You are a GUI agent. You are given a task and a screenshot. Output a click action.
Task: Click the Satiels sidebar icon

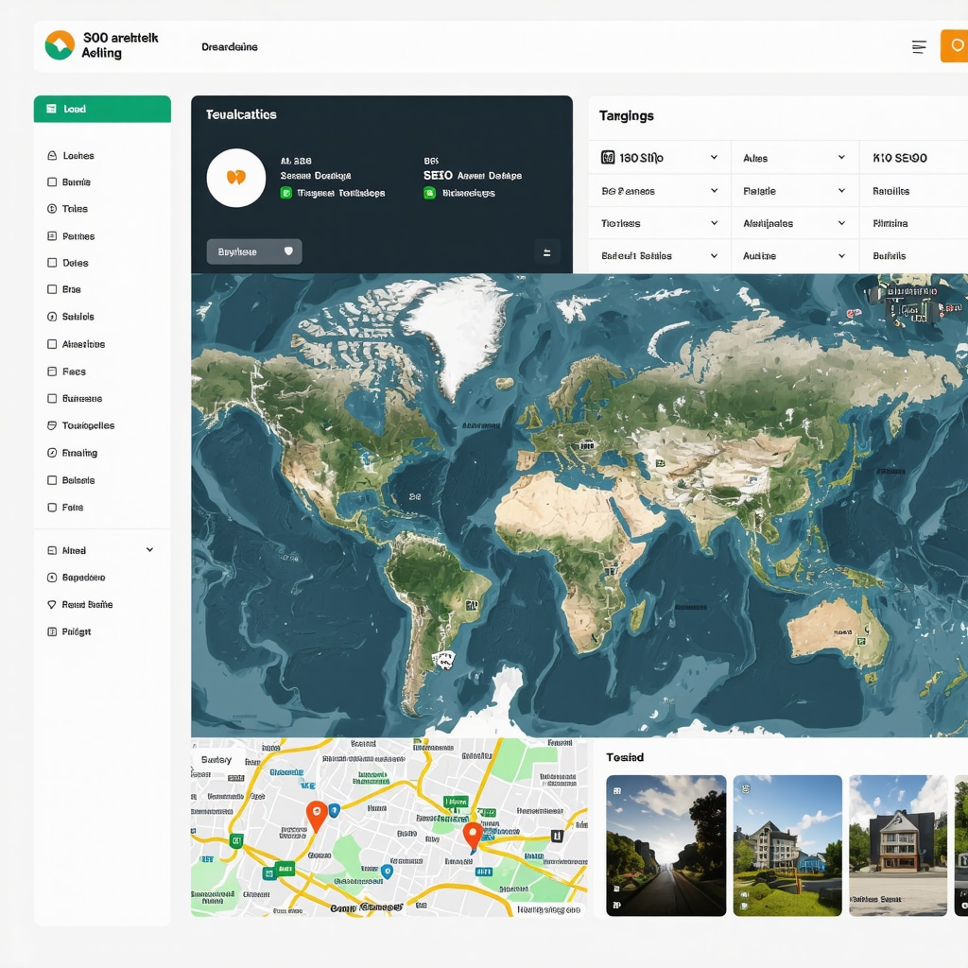tap(52, 316)
